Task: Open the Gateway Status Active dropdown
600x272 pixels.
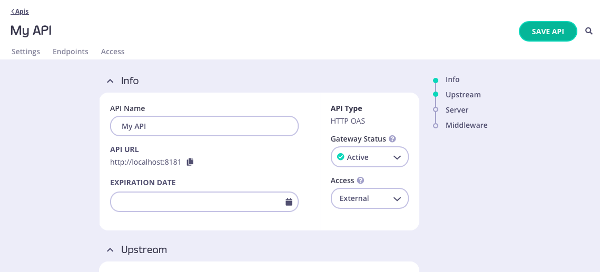Action: (369, 157)
